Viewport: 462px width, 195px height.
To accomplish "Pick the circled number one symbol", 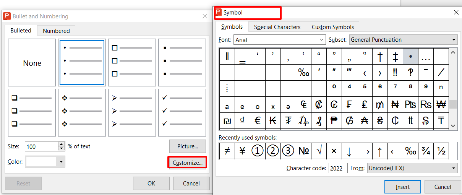I will [258, 151].
